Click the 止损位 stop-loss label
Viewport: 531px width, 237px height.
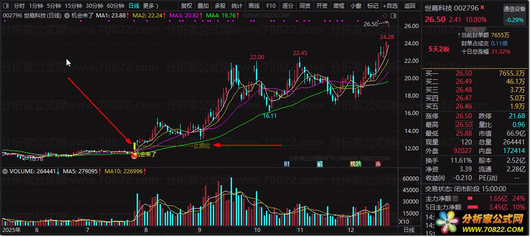coord(202,146)
